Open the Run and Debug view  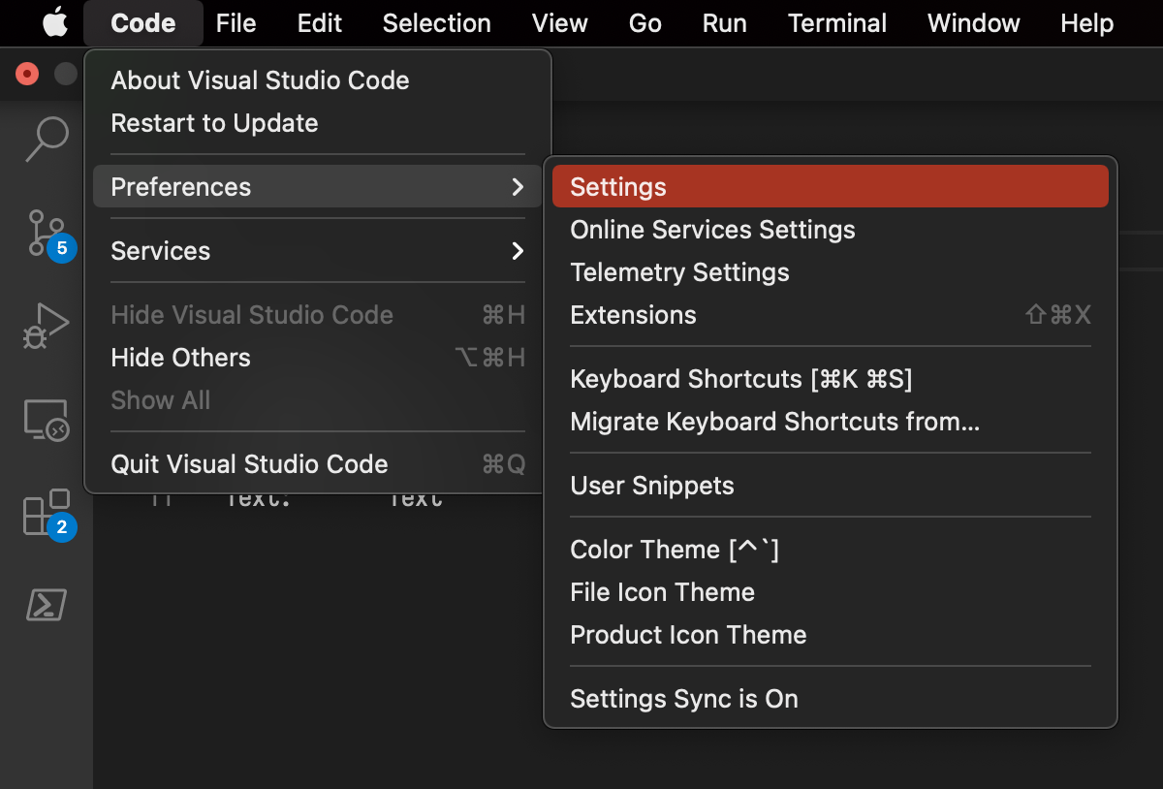(47, 326)
